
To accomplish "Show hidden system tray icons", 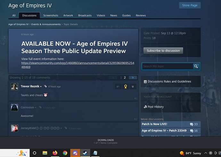I will (206, 153).
